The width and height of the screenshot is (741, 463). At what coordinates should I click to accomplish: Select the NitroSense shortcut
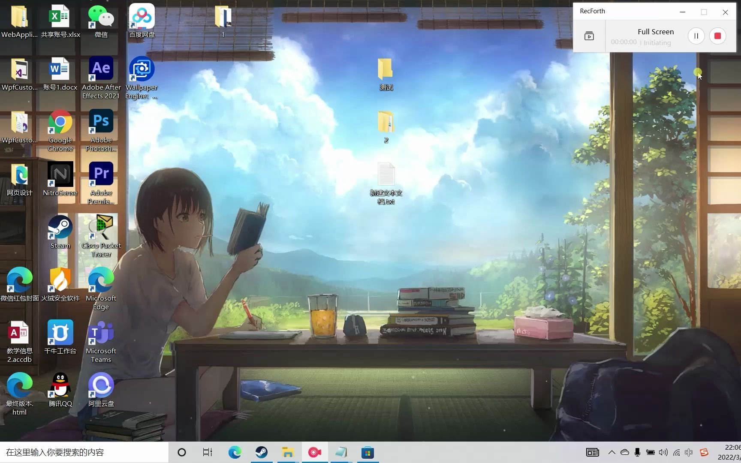60,180
